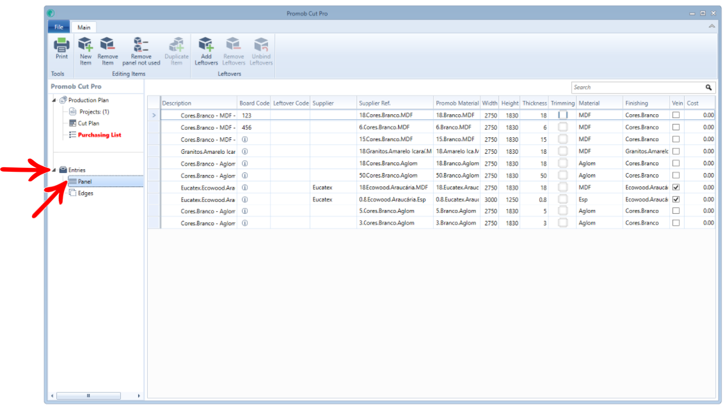This screenshot has height=408, width=725.
Task: Click the sidebar scroll right arrow
Action: [x=139, y=395]
